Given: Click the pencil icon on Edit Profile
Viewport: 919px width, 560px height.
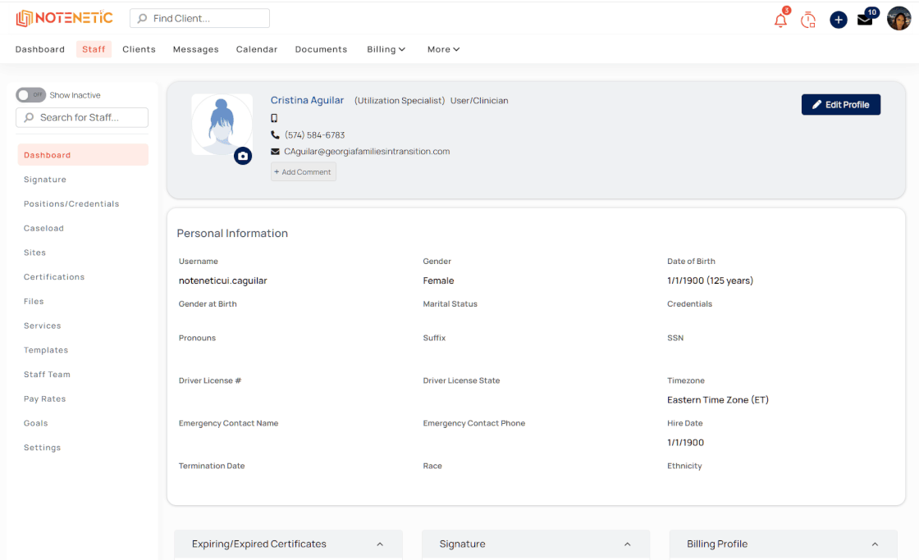Looking at the screenshot, I should (x=816, y=104).
